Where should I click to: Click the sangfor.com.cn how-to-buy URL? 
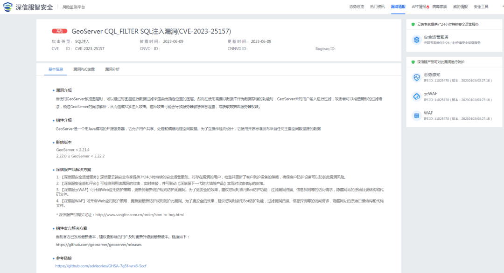coord(140,215)
